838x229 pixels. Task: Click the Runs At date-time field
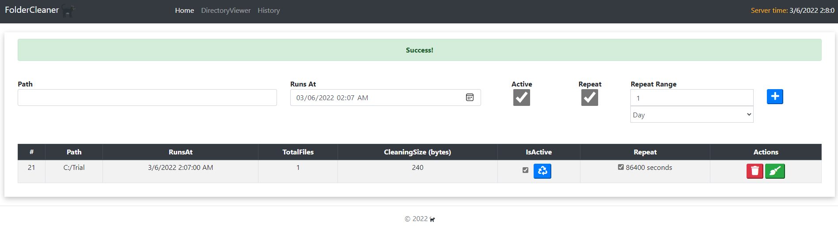coord(385,98)
